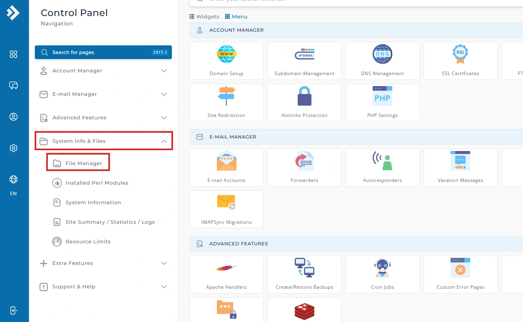Click the E-MAIL MANAGER section header
Viewport: 523px width, 322px height.
tap(356, 137)
